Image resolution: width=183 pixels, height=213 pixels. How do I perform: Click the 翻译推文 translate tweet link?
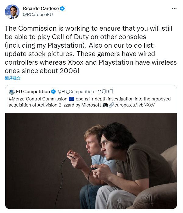tap(13, 78)
